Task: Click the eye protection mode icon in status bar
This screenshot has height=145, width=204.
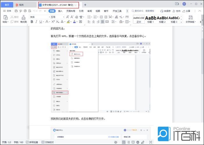Action: [x=116, y=142]
